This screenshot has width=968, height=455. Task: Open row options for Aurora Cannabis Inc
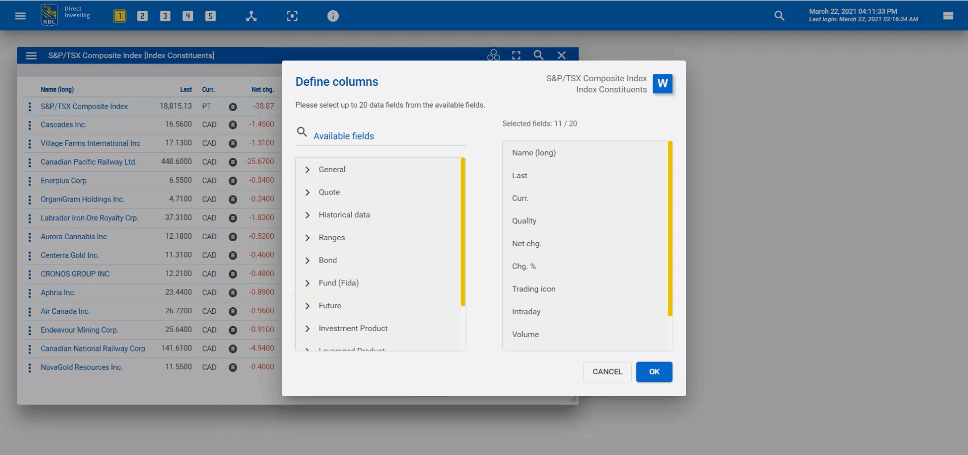(29, 237)
